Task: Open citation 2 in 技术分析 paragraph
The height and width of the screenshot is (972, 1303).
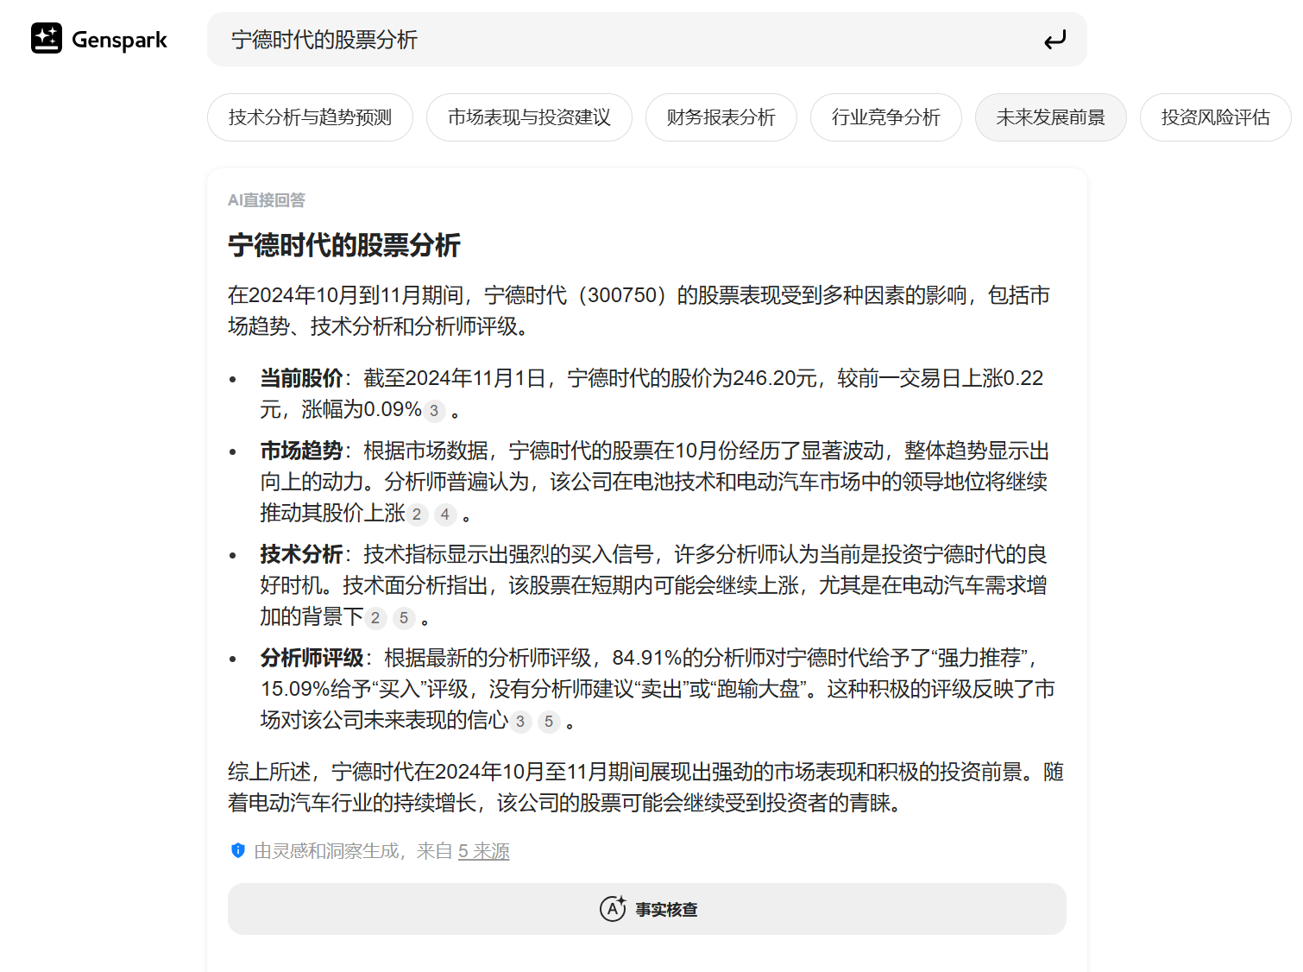Action: [375, 618]
